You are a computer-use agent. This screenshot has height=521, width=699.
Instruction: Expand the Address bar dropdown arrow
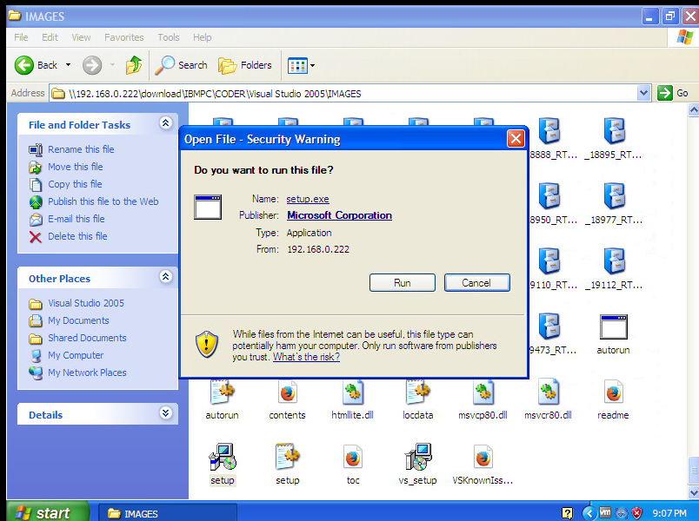pyautogui.click(x=643, y=93)
